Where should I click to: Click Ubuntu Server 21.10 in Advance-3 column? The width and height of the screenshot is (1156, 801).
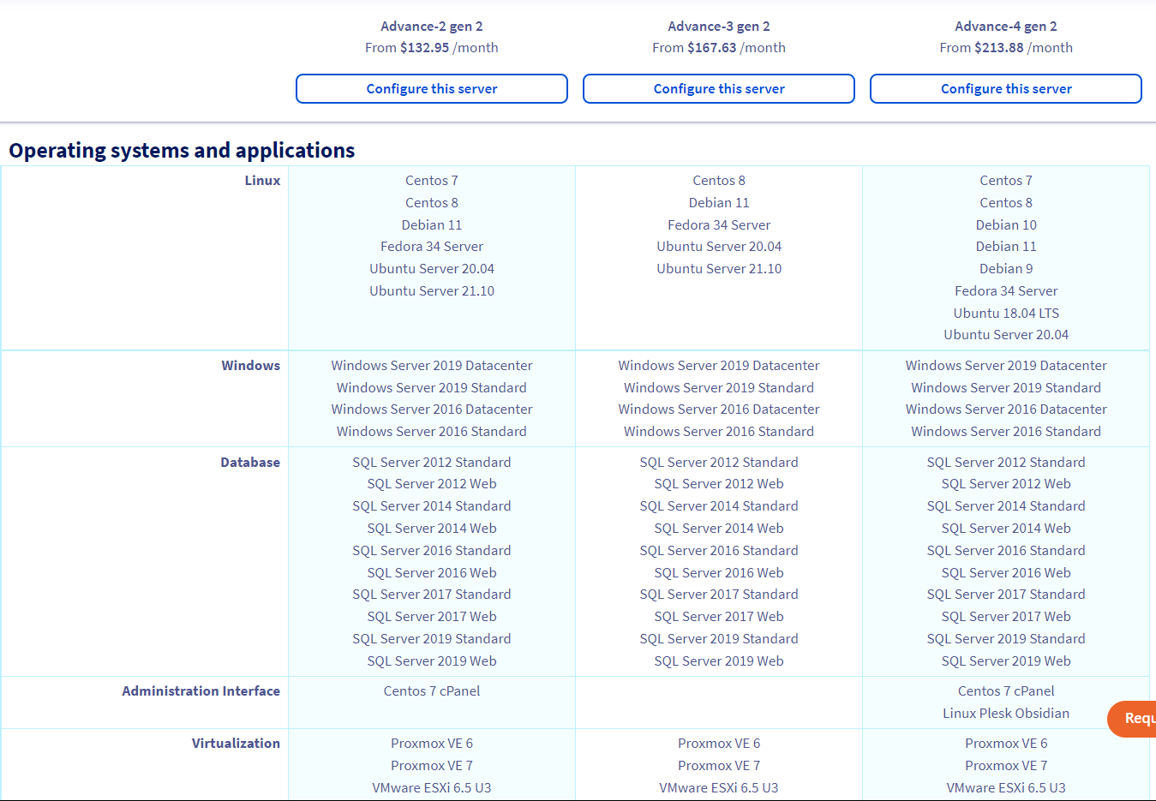pyautogui.click(x=719, y=269)
